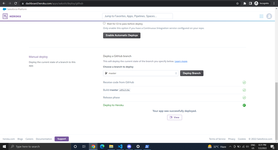Open Cortana circle icon in taskbar
Viewport: 278px width, 150px height.
tap(75, 147)
